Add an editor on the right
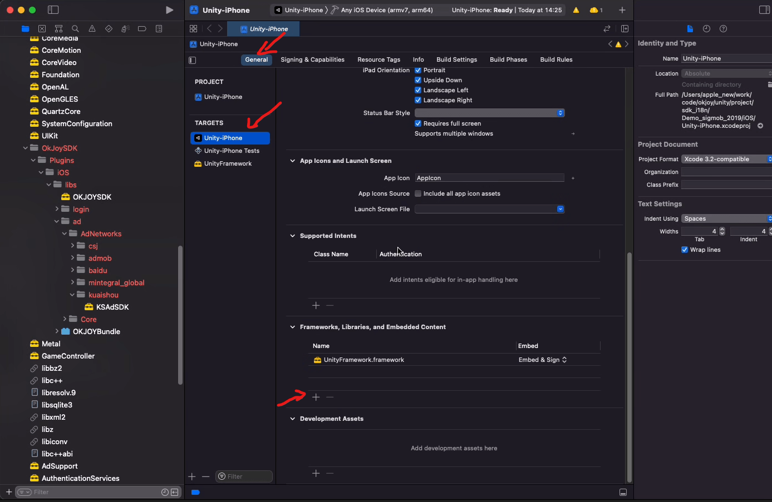 coord(625,29)
